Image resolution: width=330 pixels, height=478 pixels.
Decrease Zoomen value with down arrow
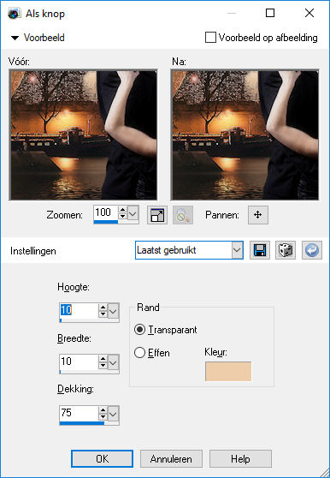pos(122,217)
